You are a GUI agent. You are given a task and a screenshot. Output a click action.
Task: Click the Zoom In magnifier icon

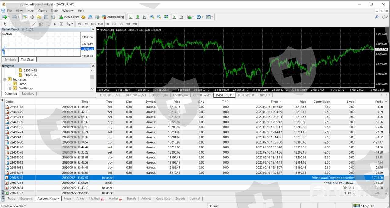pyautogui.click(x=152, y=17)
